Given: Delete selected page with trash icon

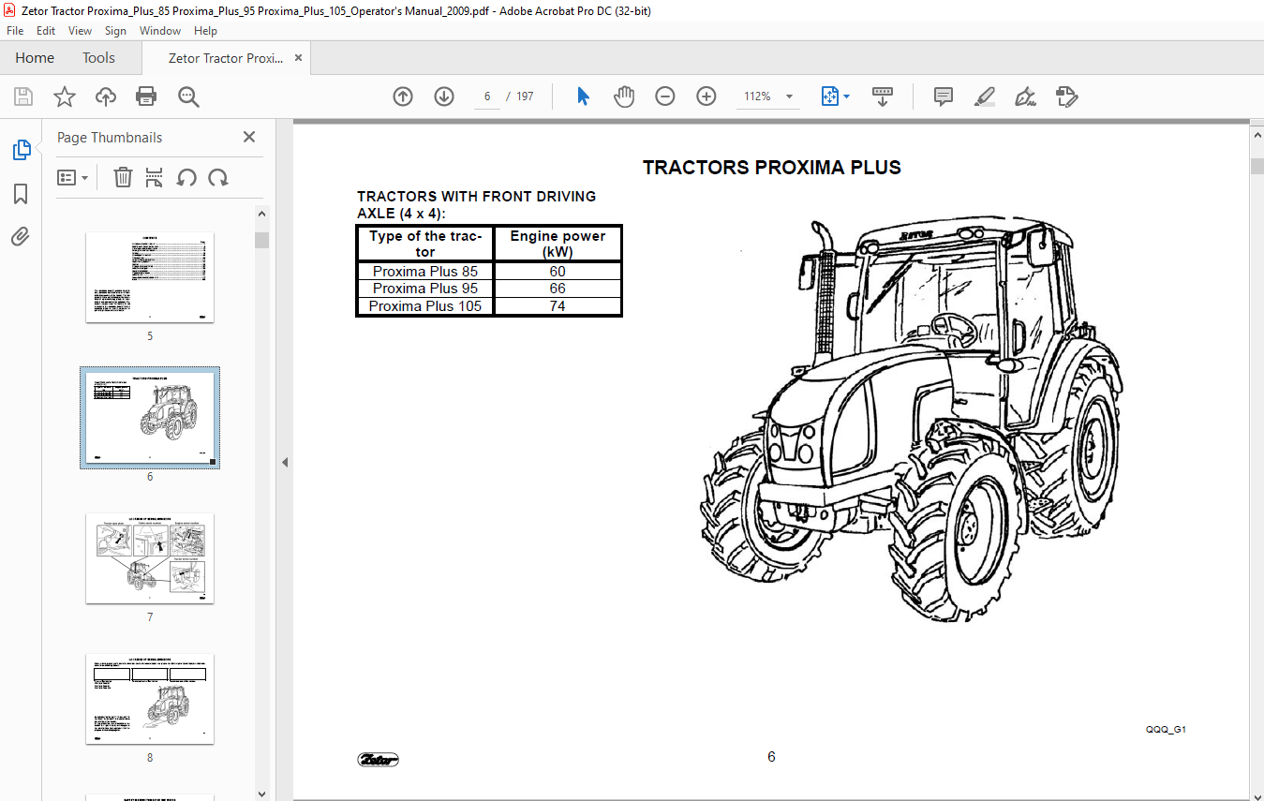Looking at the screenshot, I should [123, 177].
